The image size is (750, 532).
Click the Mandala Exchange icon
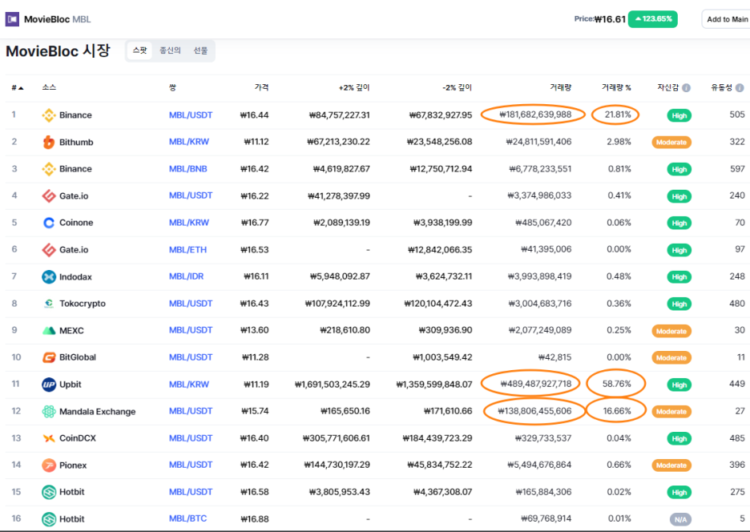[x=49, y=412]
